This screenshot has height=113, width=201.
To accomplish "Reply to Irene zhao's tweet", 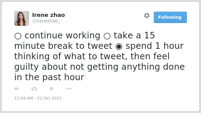I will (17, 89).
